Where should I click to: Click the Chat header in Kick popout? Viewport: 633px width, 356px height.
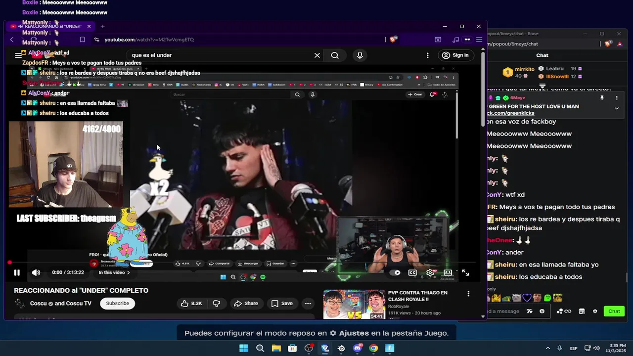click(x=542, y=55)
